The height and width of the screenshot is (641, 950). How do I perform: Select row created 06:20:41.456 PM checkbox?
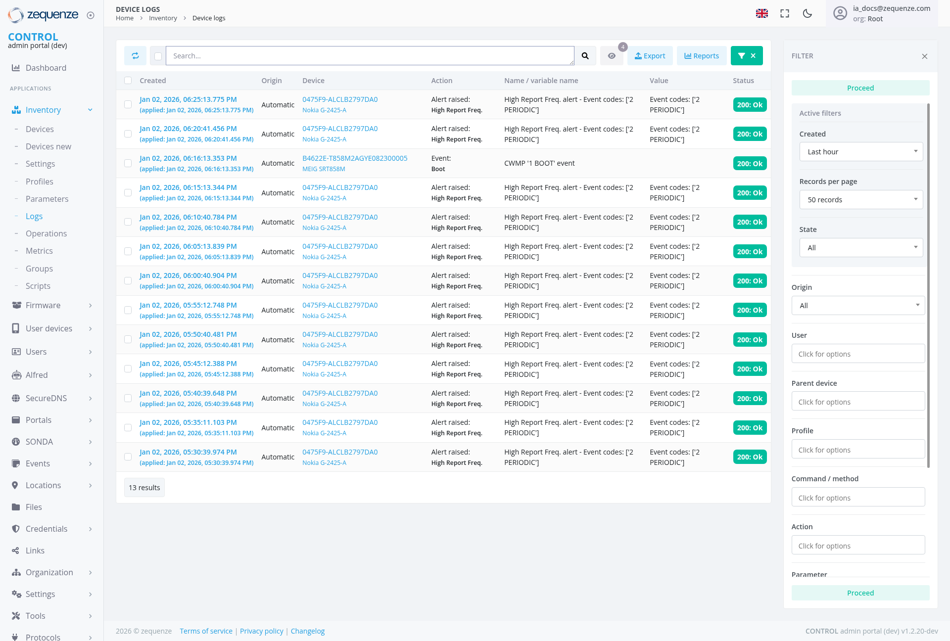click(x=128, y=134)
